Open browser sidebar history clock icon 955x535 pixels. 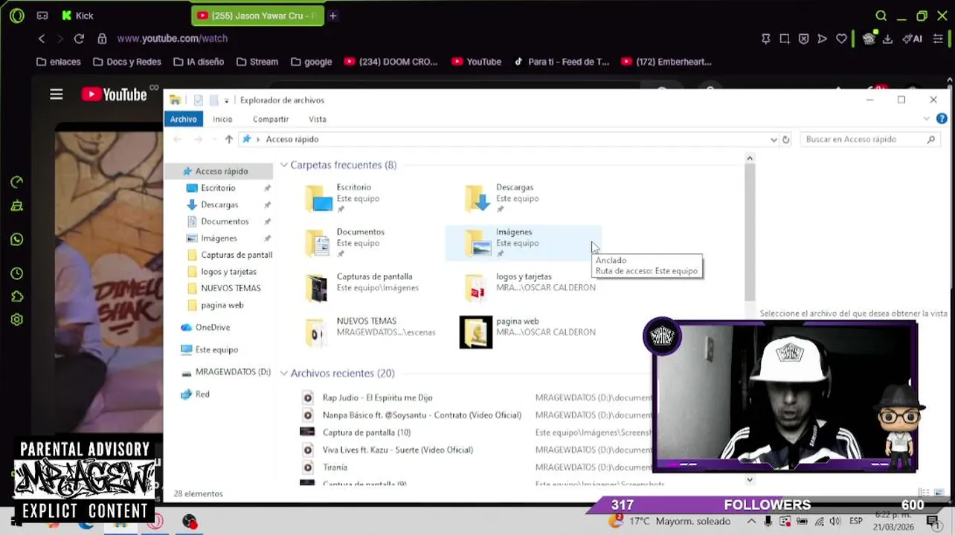coord(16,273)
